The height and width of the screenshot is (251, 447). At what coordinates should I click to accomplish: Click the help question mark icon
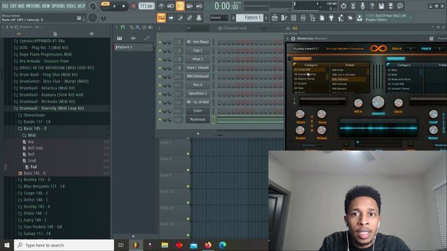click(x=372, y=6)
